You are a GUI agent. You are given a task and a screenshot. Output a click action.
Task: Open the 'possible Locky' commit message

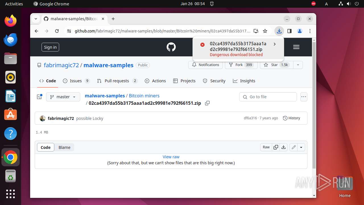point(90,118)
